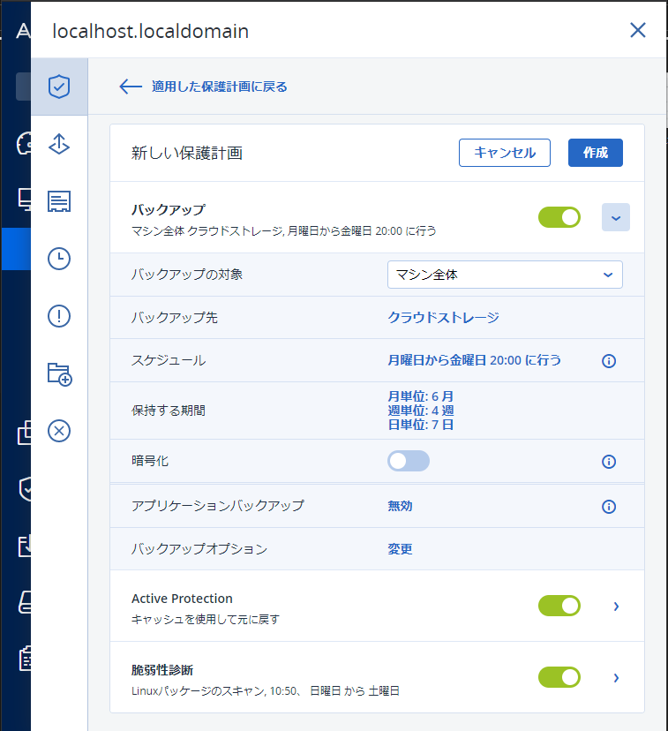
Task: Open the activities clock icon
Action: click(x=59, y=259)
